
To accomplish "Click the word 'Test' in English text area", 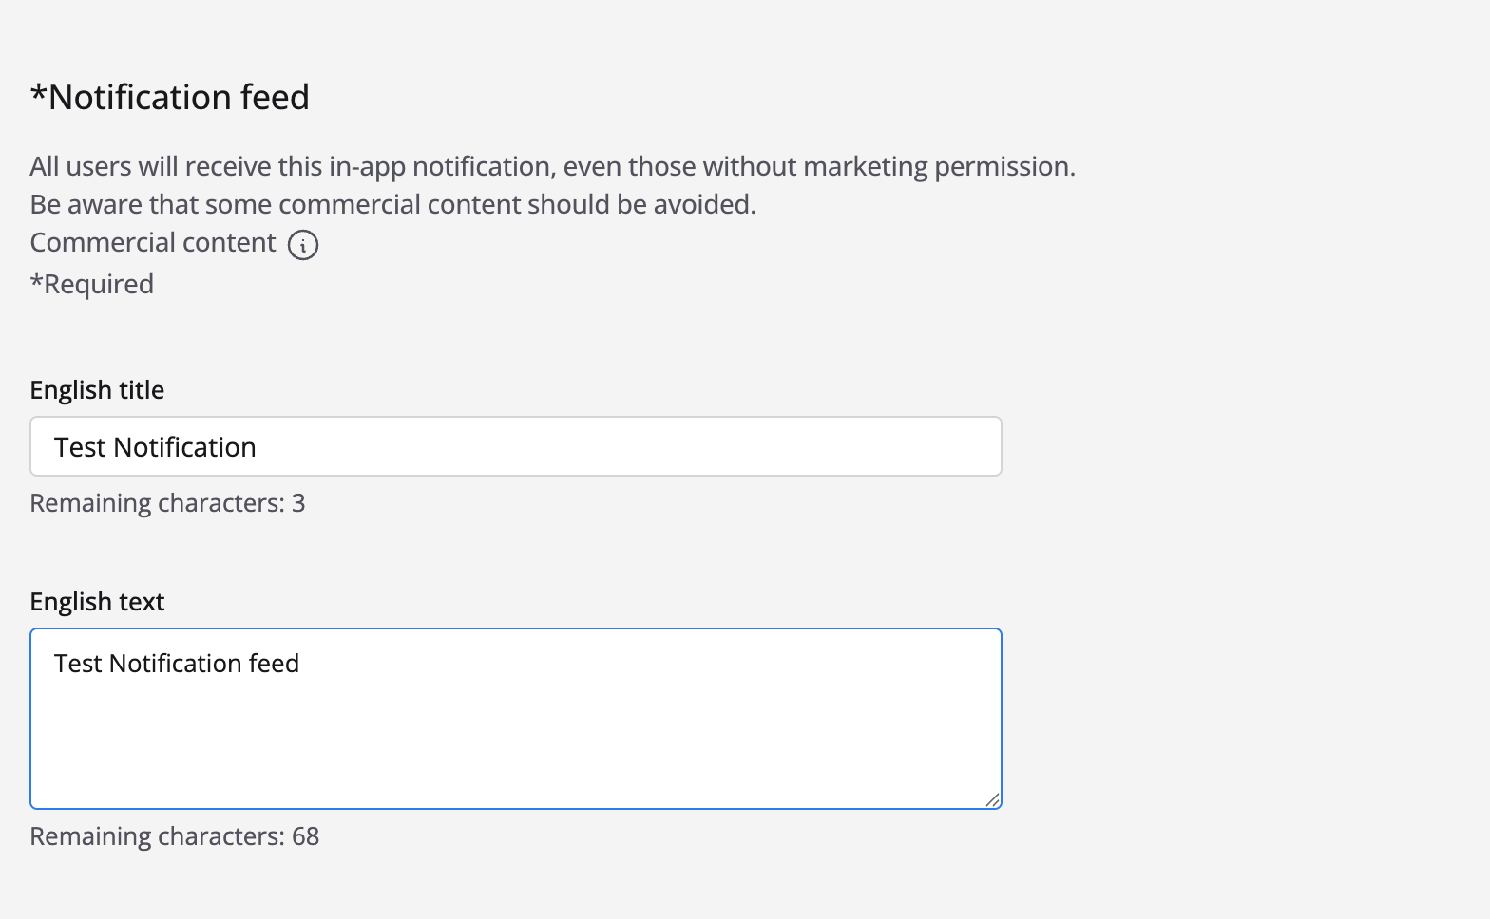I will pyautogui.click(x=77, y=664).
